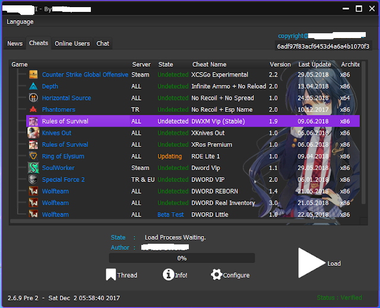
Task: Click icon of Wolfteam DWORD Real Inventory row
Action: point(33,203)
